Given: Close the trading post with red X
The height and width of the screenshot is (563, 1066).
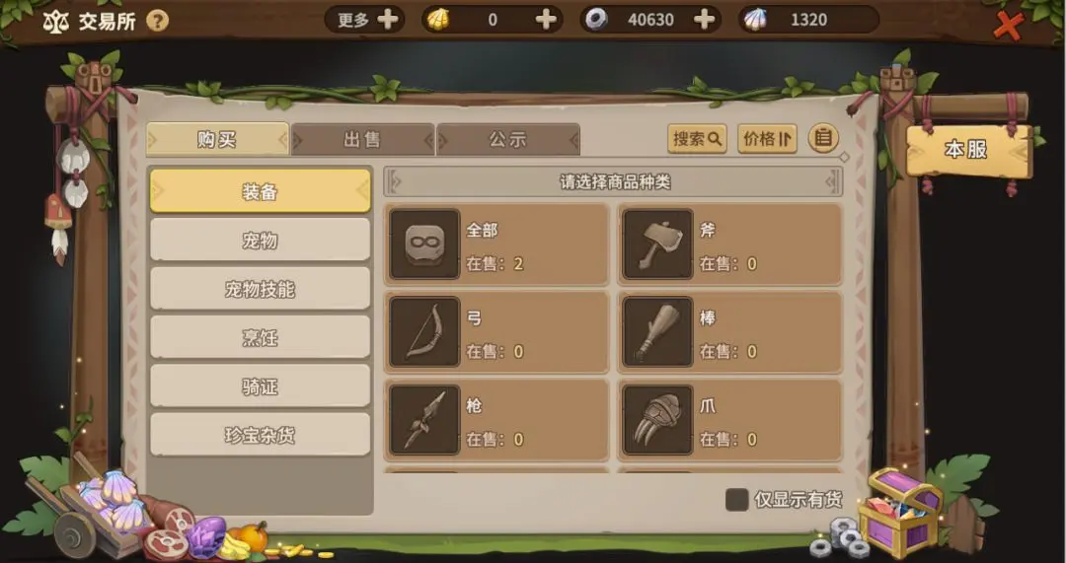Looking at the screenshot, I should [x=1008, y=25].
